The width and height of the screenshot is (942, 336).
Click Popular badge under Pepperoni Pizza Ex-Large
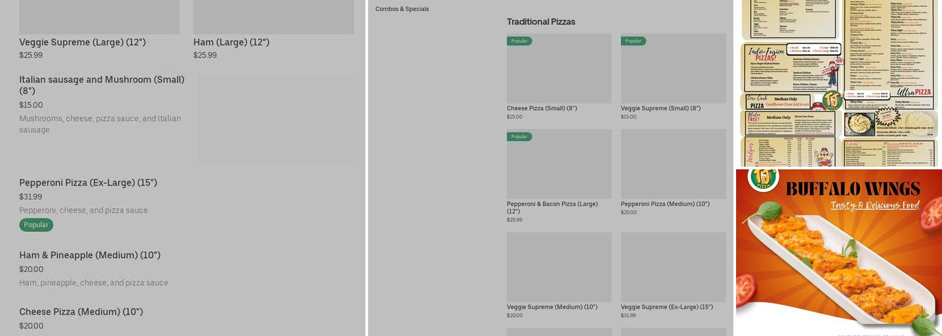pyautogui.click(x=36, y=225)
